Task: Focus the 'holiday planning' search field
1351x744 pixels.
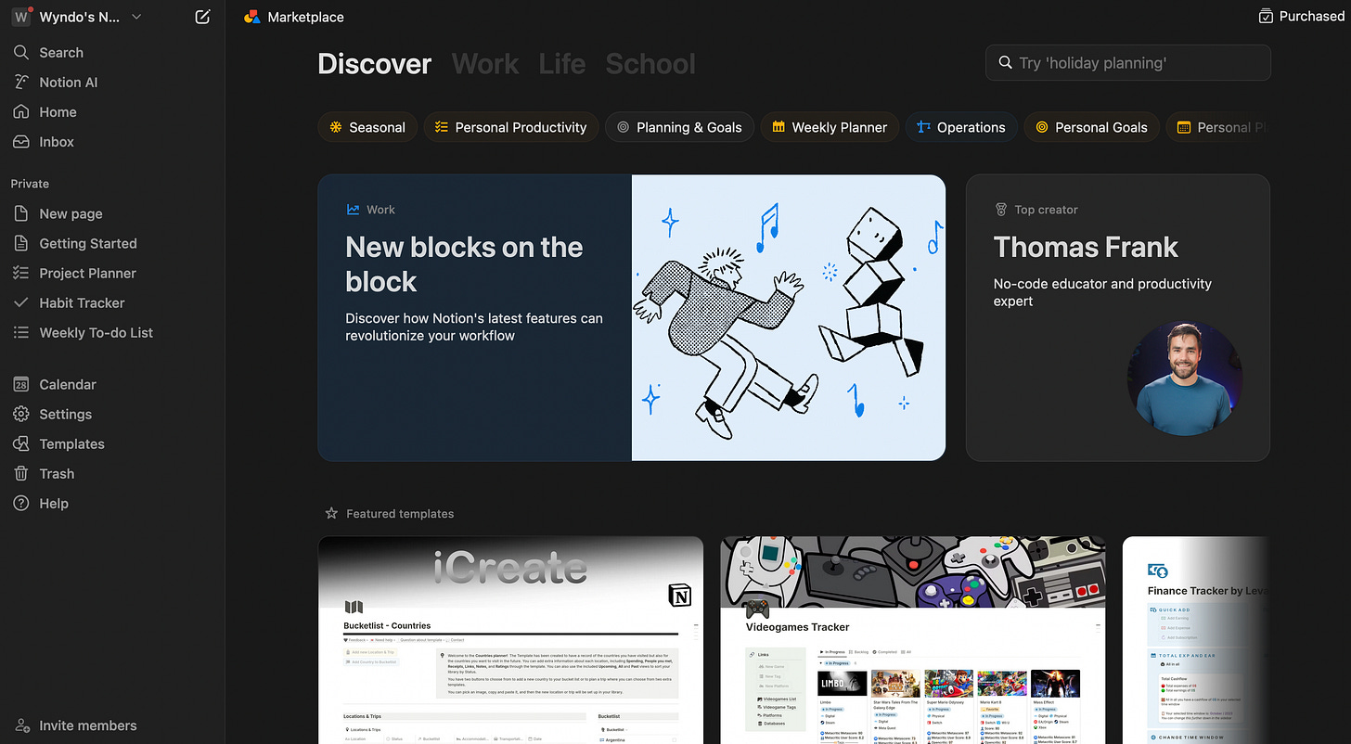Action: point(1128,63)
